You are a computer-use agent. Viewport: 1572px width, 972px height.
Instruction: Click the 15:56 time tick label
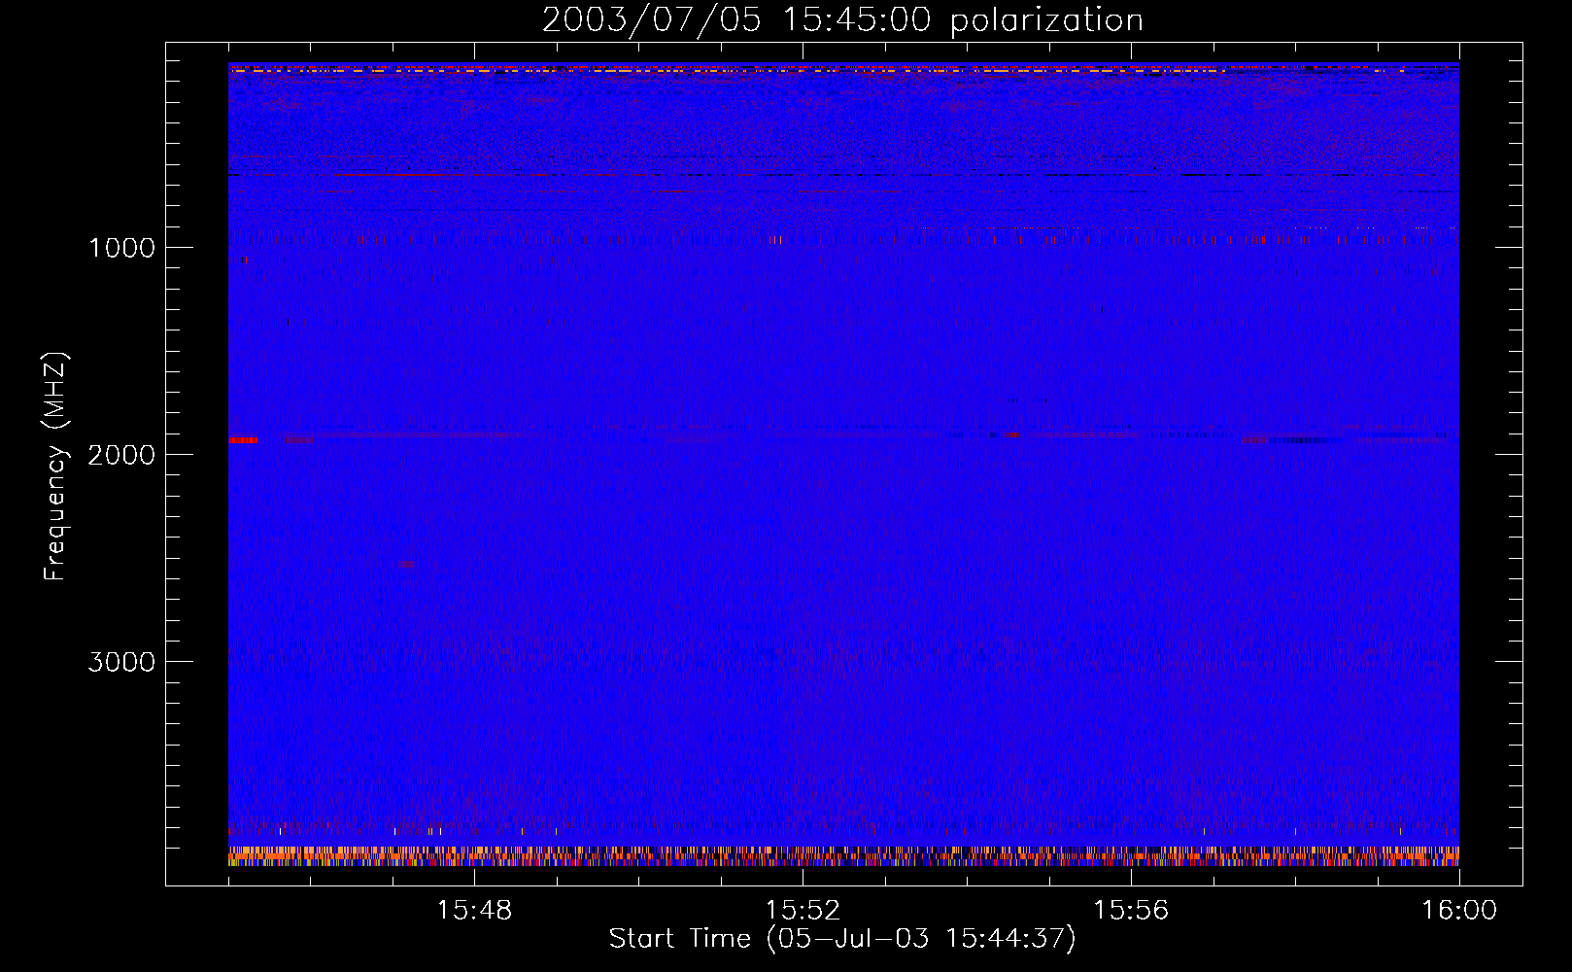pos(1131,911)
